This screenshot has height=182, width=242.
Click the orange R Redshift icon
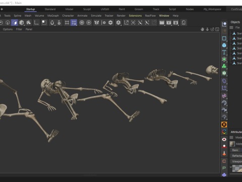click(x=224, y=125)
